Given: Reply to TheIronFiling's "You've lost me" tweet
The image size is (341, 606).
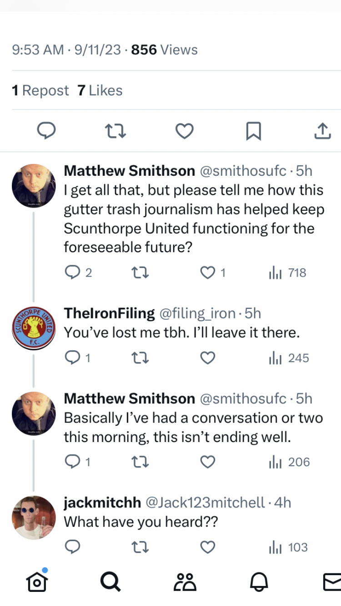Looking at the screenshot, I should pyautogui.click(x=73, y=358).
